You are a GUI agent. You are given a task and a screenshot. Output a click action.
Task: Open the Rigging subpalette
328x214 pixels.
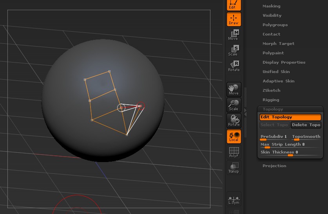click(x=271, y=100)
